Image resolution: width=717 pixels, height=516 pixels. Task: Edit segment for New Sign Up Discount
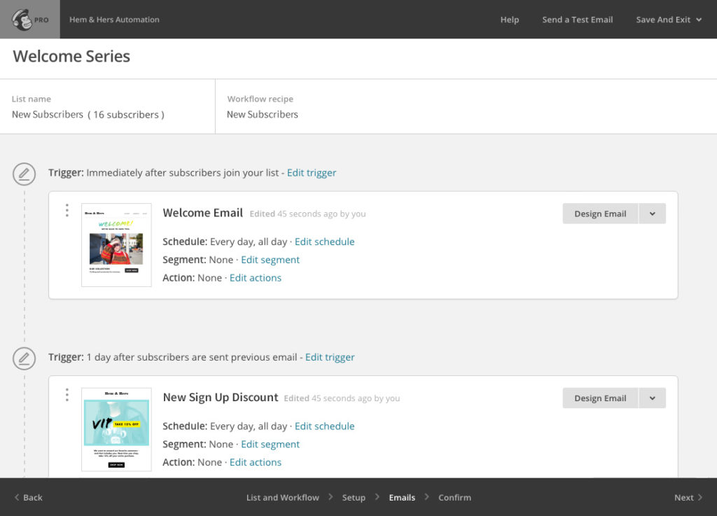[x=270, y=445]
